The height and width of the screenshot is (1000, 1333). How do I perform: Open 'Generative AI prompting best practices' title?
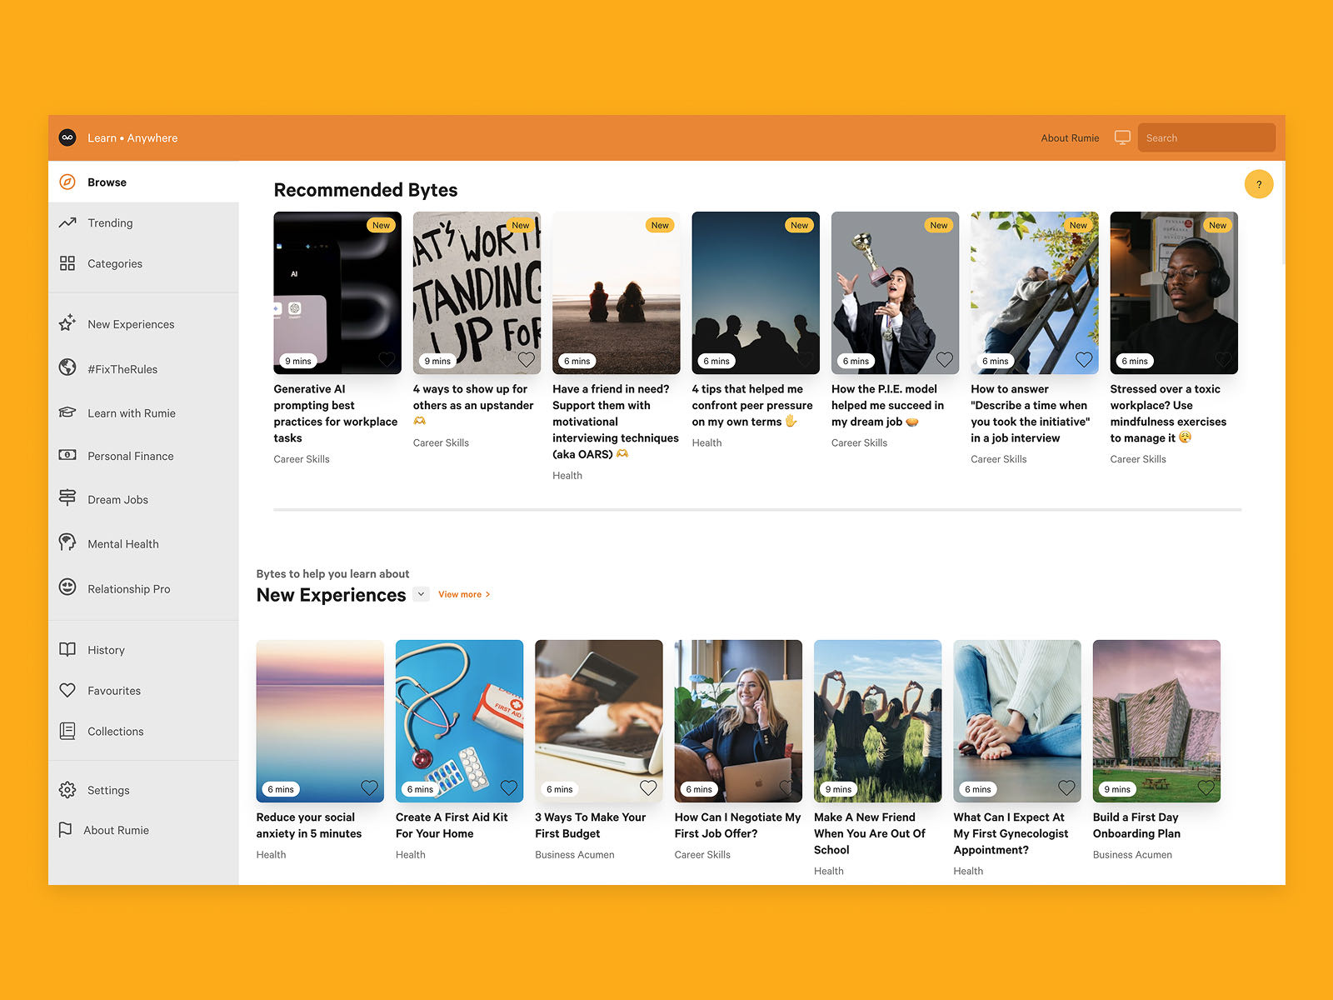(335, 413)
